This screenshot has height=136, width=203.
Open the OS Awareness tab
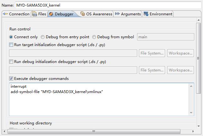[x=96, y=14]
